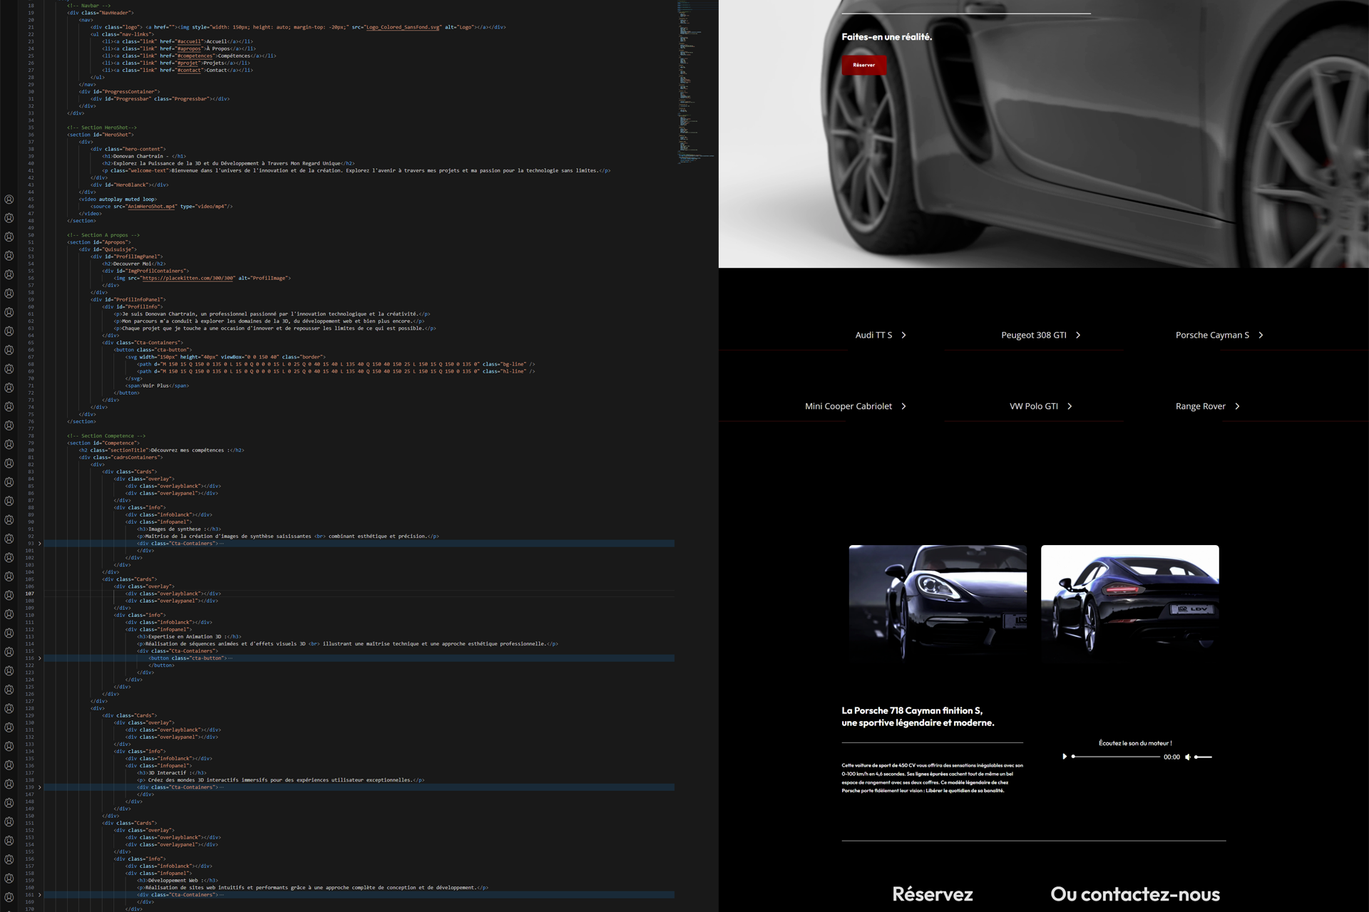Click the "#apropos" href in the code
This screenshot has height=912, width=1369.
coord(189,48)
